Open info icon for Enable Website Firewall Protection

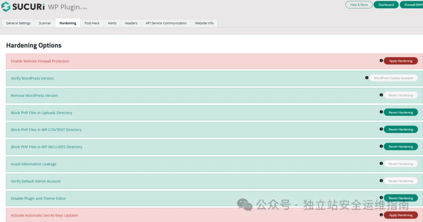click(381, 61)
